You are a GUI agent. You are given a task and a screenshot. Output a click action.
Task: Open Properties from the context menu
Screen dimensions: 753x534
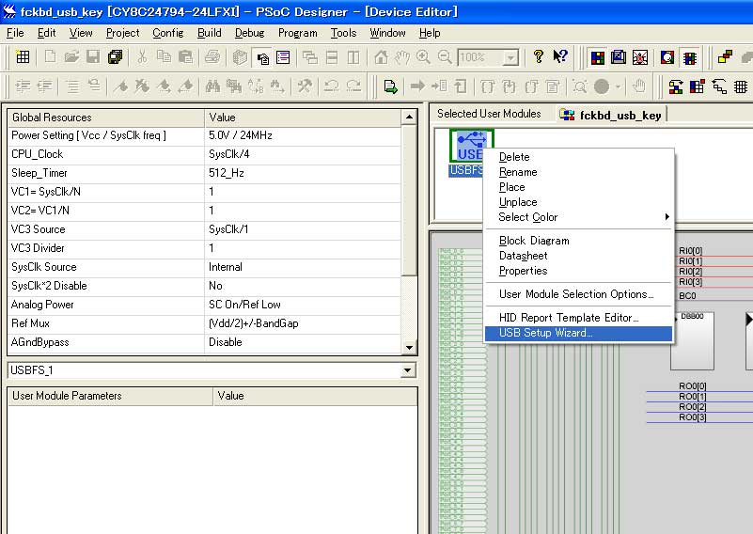pyautogui.click(x=578, y=271)
